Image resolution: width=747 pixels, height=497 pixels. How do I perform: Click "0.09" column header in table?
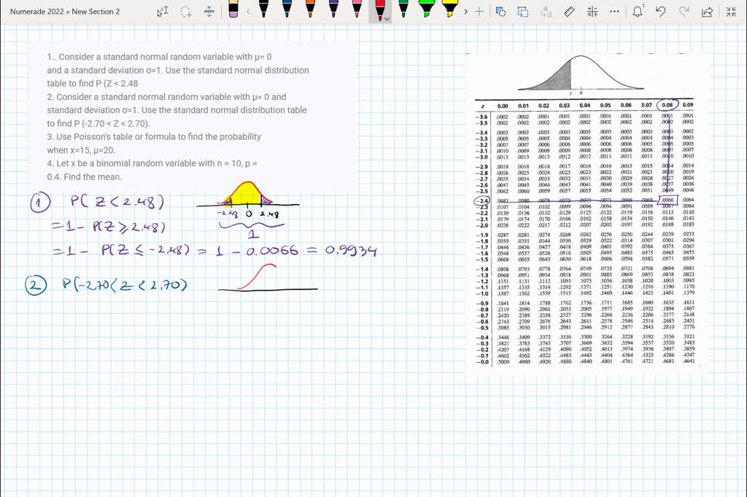pos(687,105)
